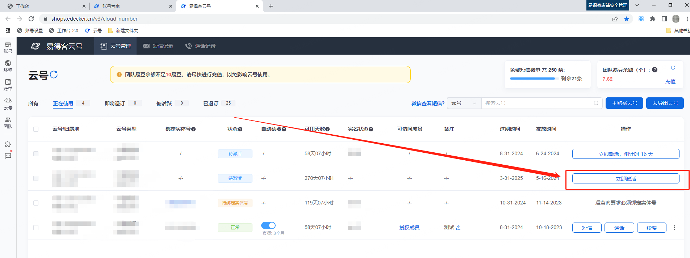The height and width of the screenshot is (258, 690).
Task: Click the 购买云号 button
Action: pyautogui.click(x=624, y=103)
